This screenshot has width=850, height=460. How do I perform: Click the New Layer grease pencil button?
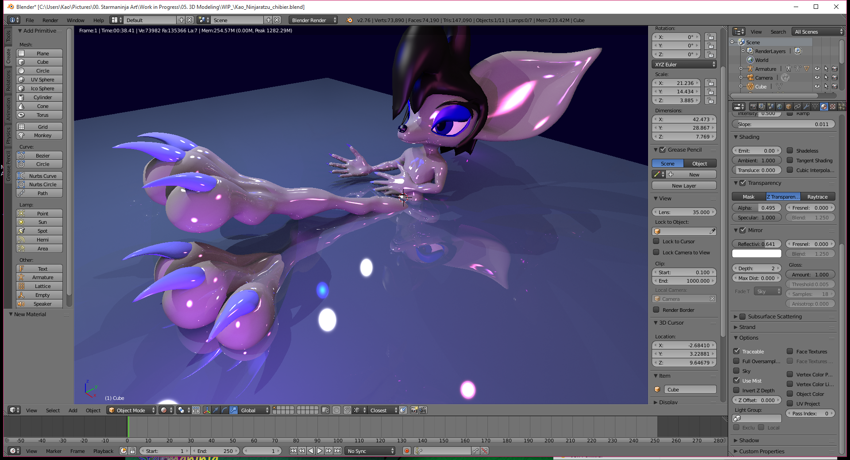pyautogui.click(x=684, y=186)
